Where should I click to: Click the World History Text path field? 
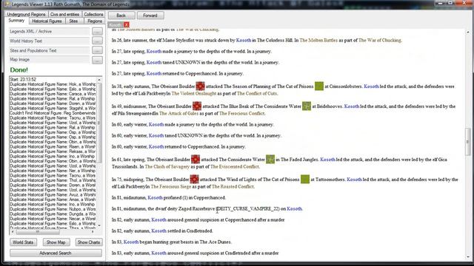click(50, 41)
